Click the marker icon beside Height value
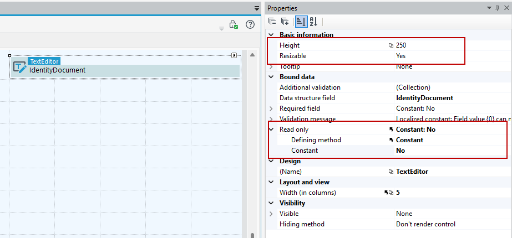 point(391,46)
